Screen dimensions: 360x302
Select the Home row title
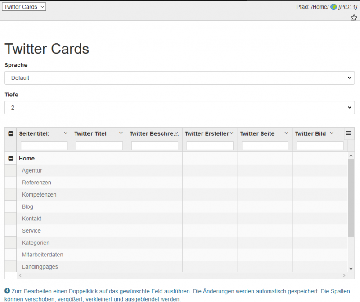tap(27, 159)
